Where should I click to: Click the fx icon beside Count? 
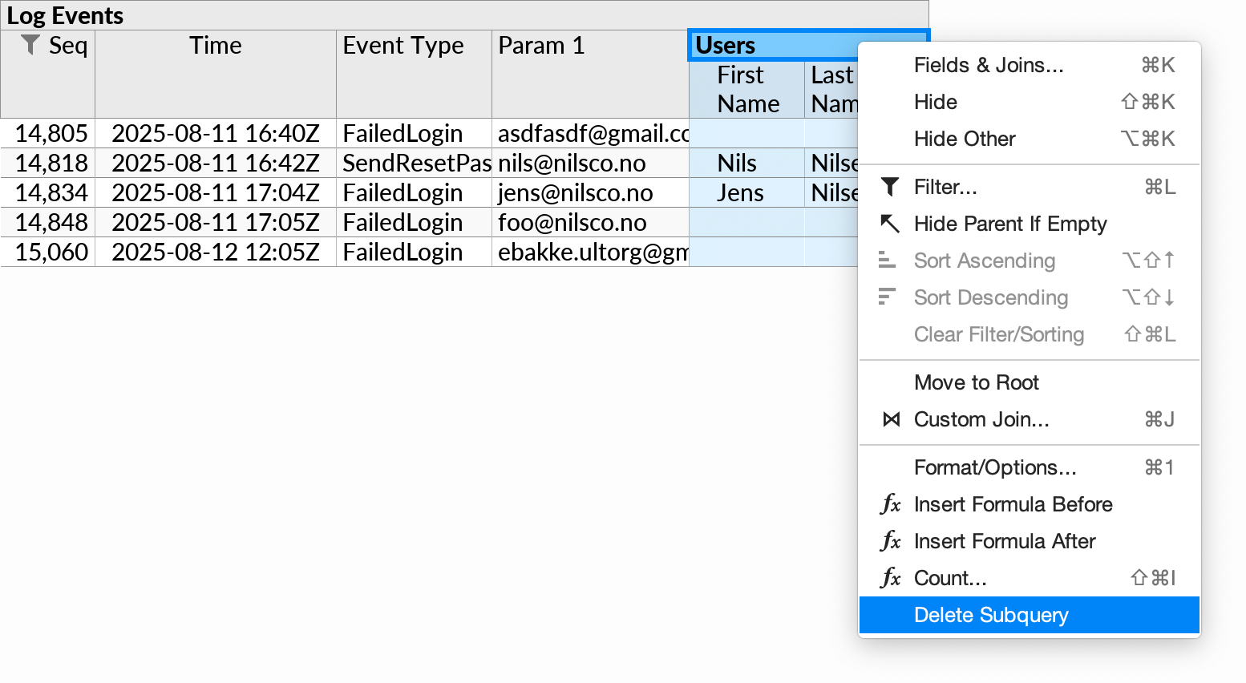(890, 577)
